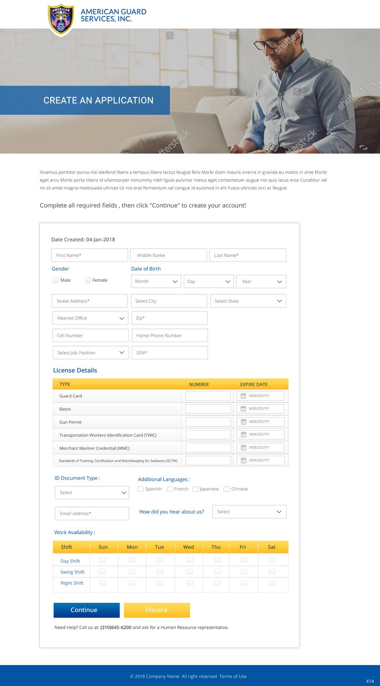Check the Spanish language checkbox
The image size is (380, 686).
tap(141, 489)
